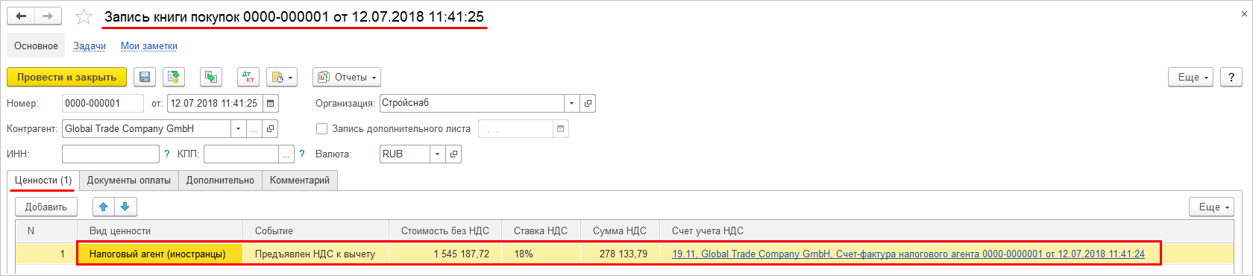Move the row up with blue arrow
This screenshot has height=276, width=1253.
point(104,207)
